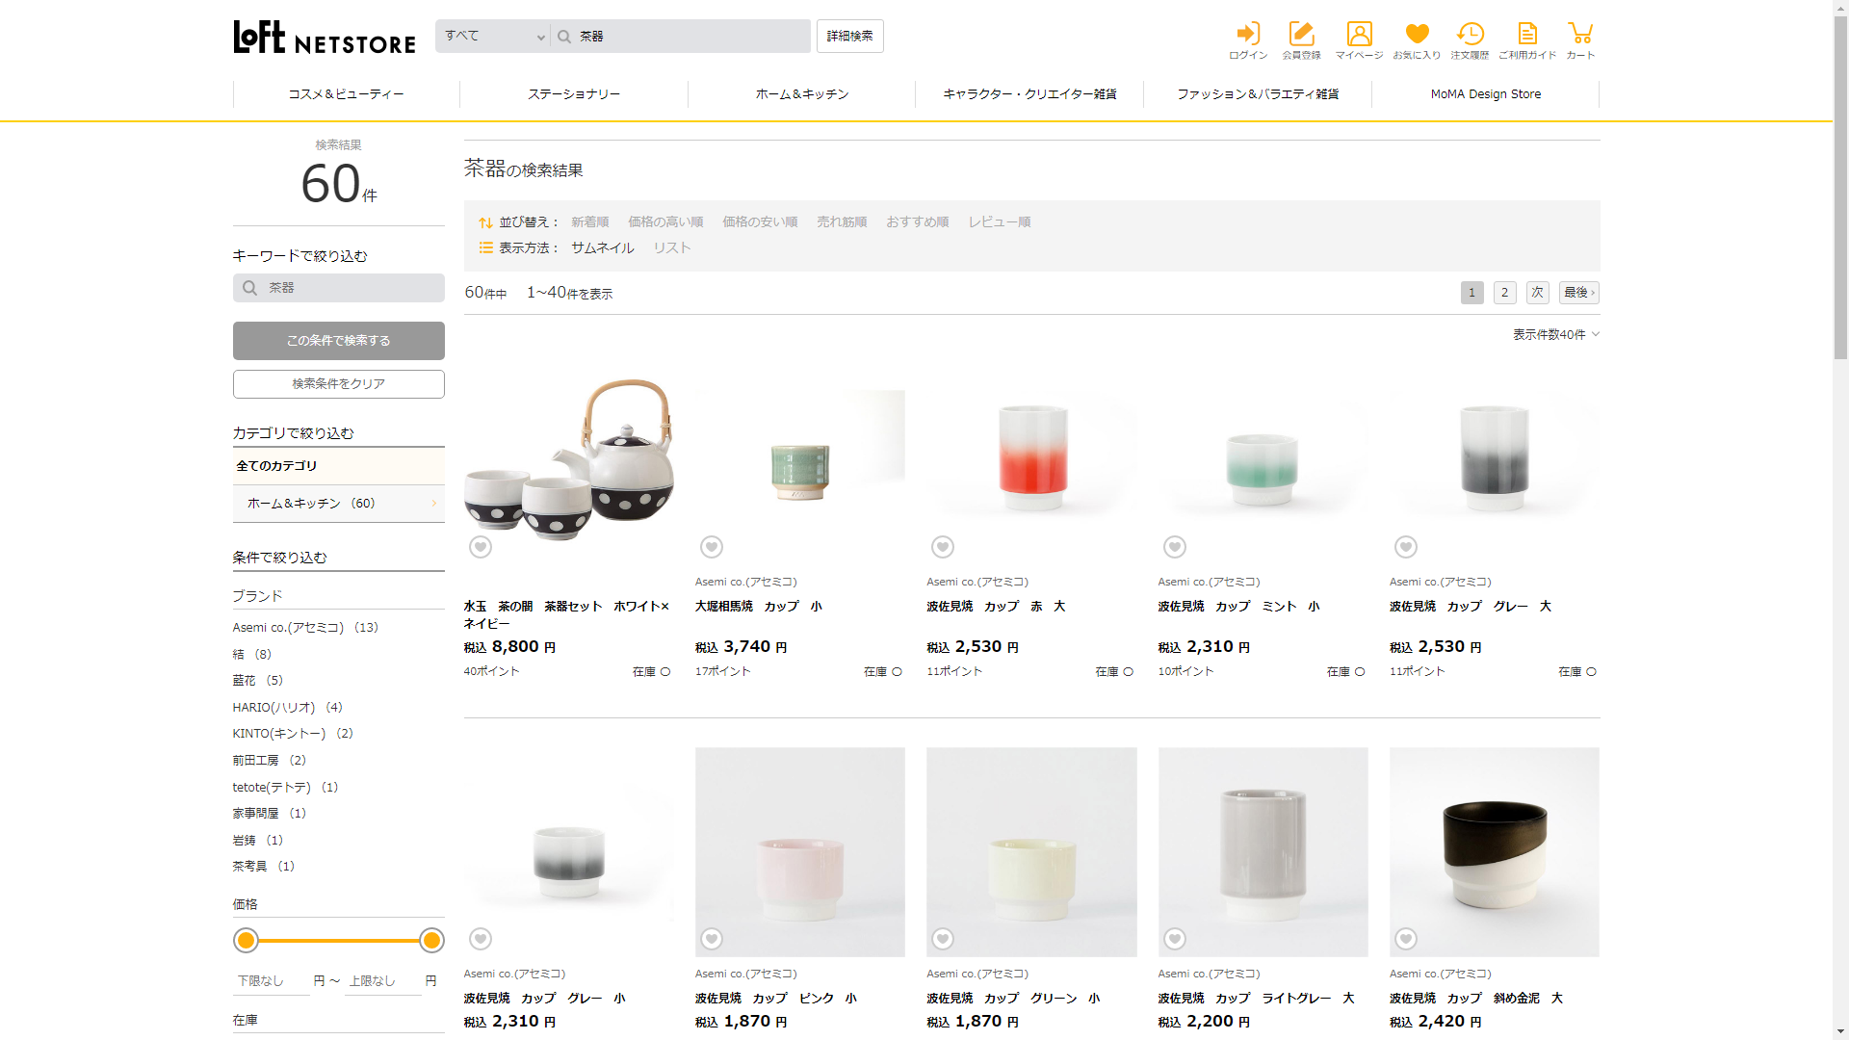The width and height of the screenshot is (1849, 1040).
Task: Open MoMA Design Store menu
Action: [x=1485, y=94]
